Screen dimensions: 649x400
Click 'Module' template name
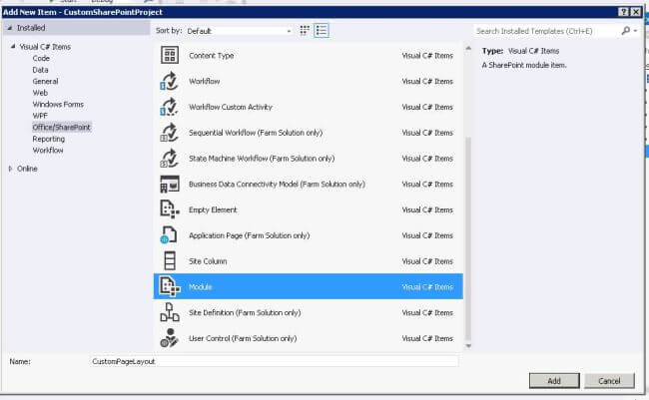point(201,287)
